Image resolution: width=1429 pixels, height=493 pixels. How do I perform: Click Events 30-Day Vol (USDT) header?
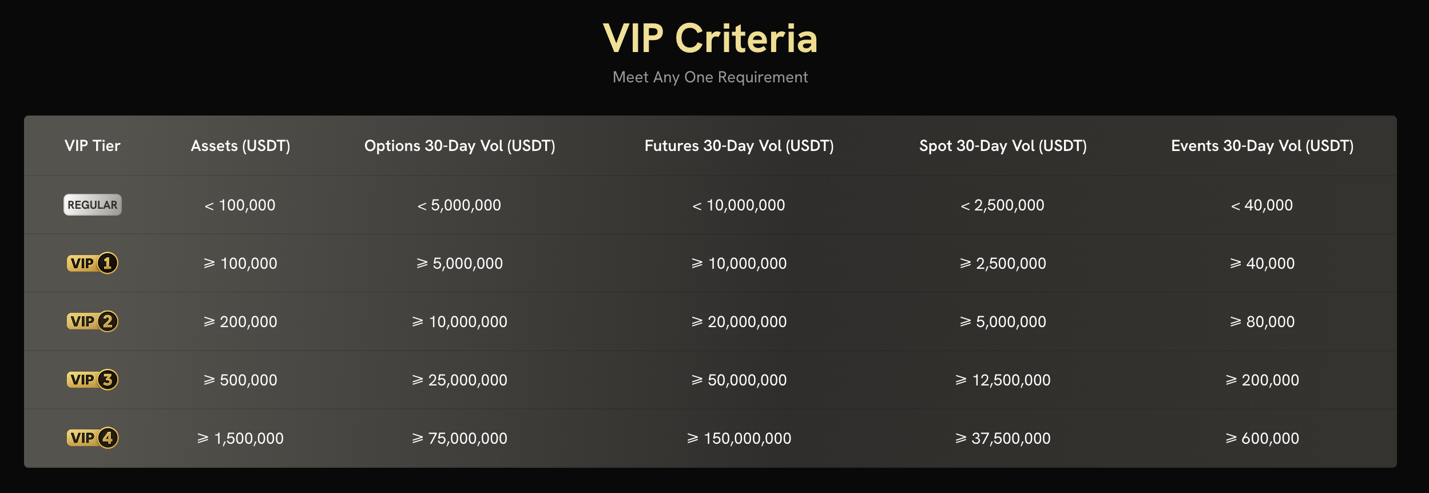point(1262,146)
